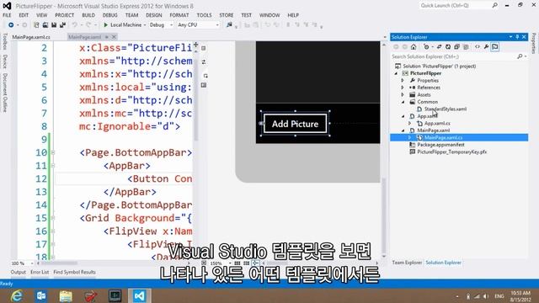The width and height of the screenshot is (539, 303).
Task: Click the Quick Launch search magnifier icon
Action: click(494, 6)
